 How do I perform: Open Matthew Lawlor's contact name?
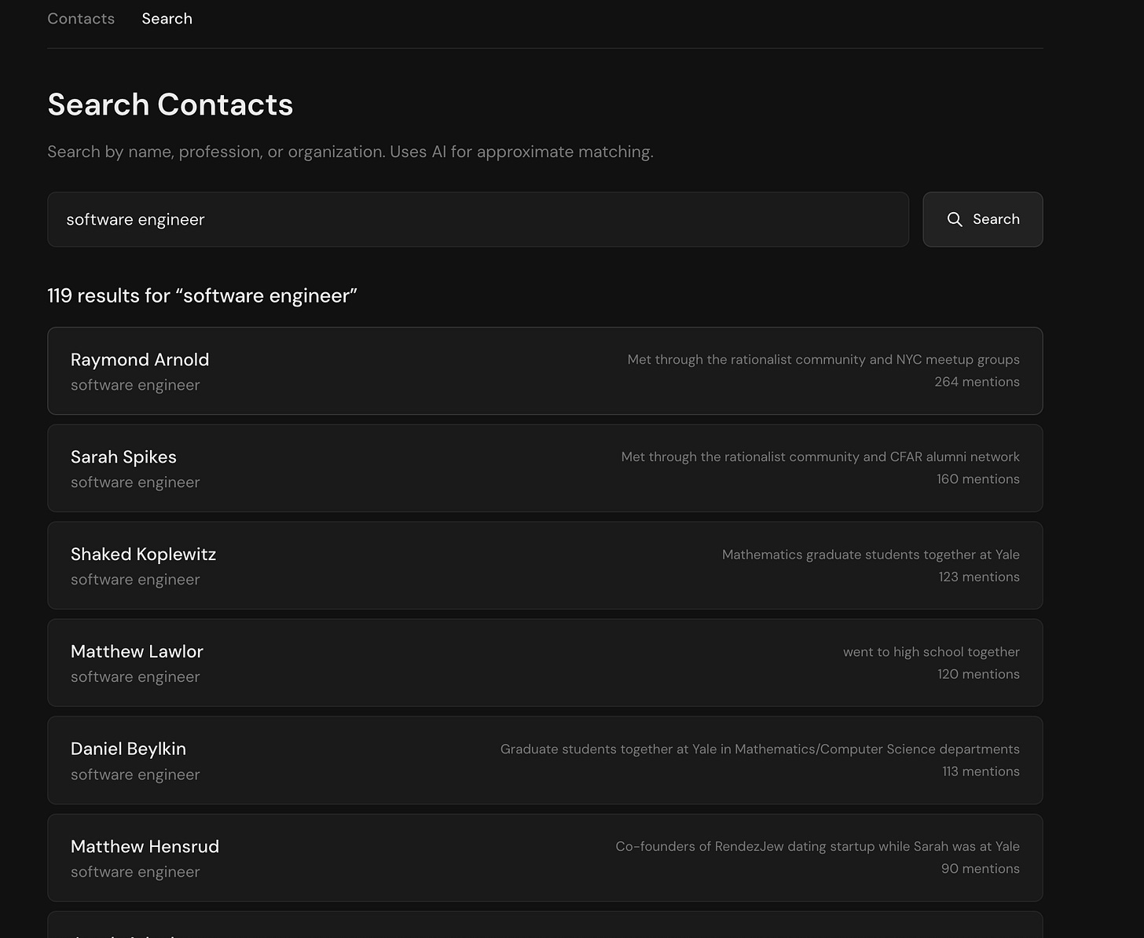coord(137,652)
